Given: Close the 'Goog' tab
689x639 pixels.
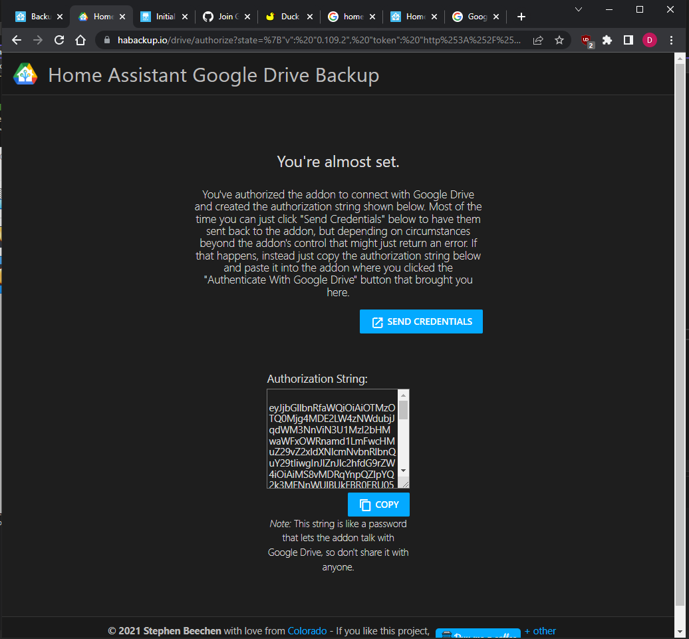Looking at the screenshot, I should coord(495,17).
